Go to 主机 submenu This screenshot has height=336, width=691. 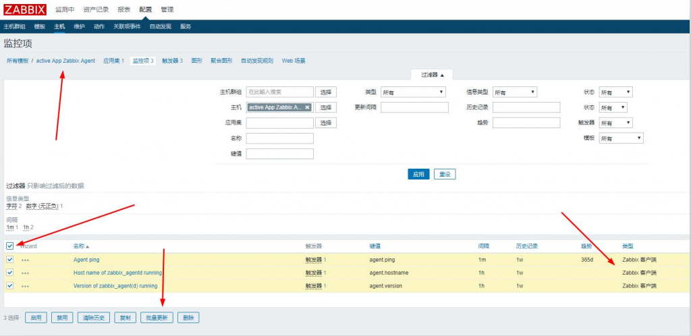59,26
